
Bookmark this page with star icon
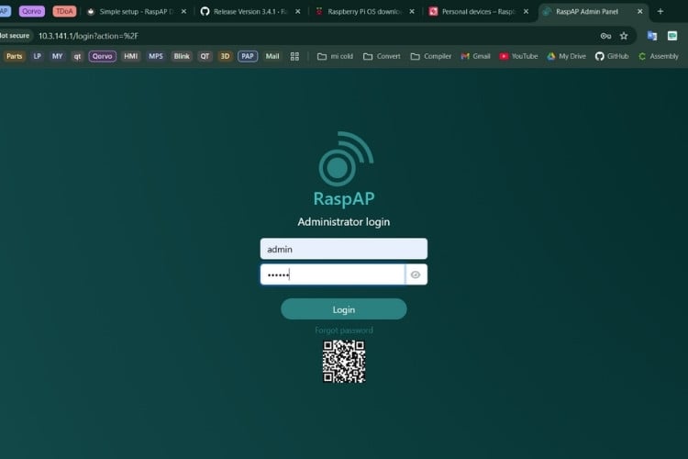pyautogui.click(x=624, y=36)
